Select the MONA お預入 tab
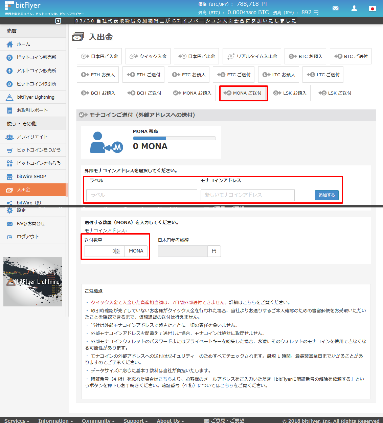This screenshot has width=383, height=423. click(192, 93)
